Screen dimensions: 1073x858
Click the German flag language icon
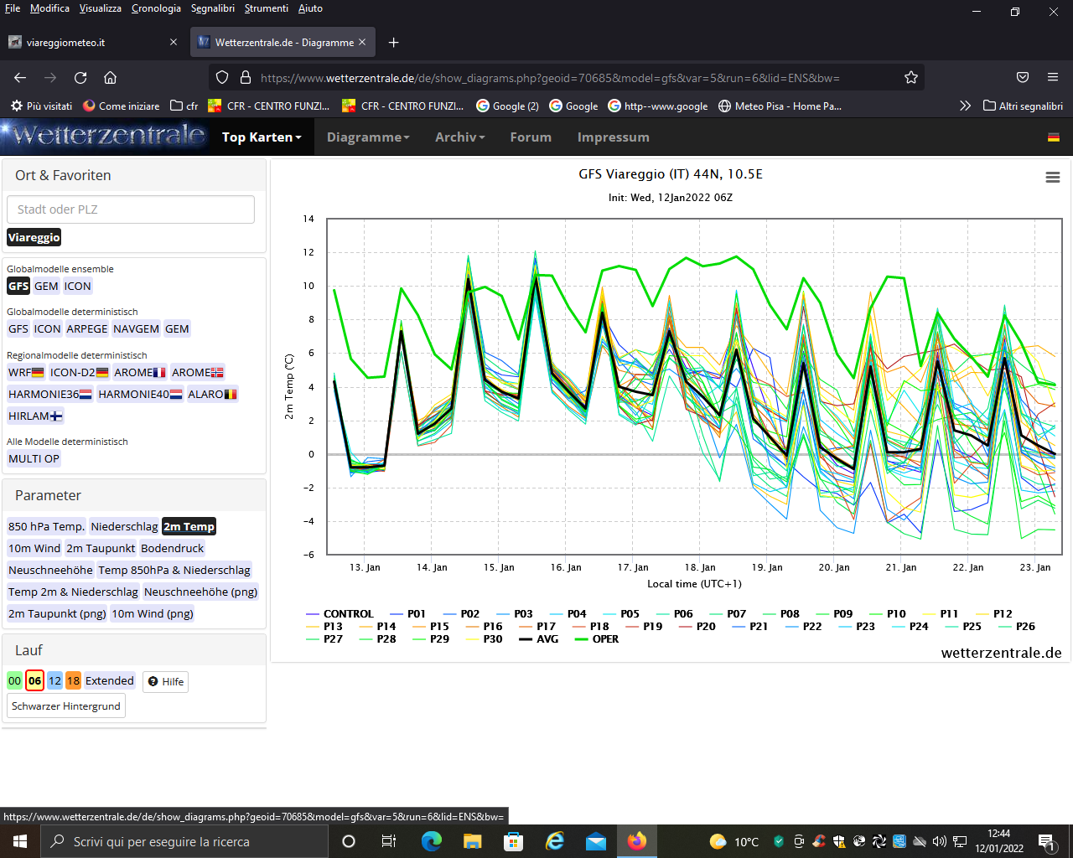tap(1054, 137)
